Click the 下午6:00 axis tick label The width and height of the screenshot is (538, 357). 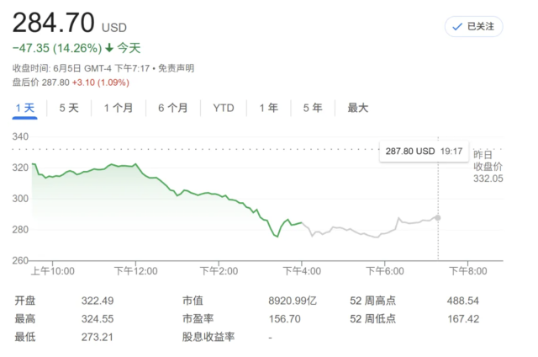385,271
